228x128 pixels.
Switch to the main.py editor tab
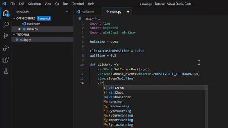click(x=117, y=12)
